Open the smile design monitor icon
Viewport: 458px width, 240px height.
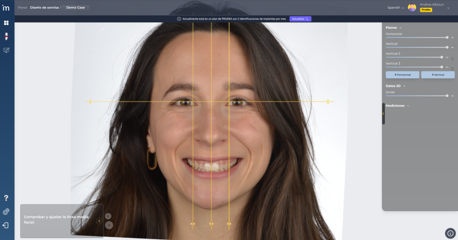6,50
